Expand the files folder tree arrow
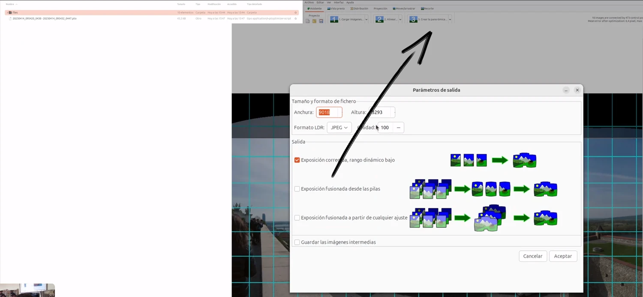 pos(7,12)
